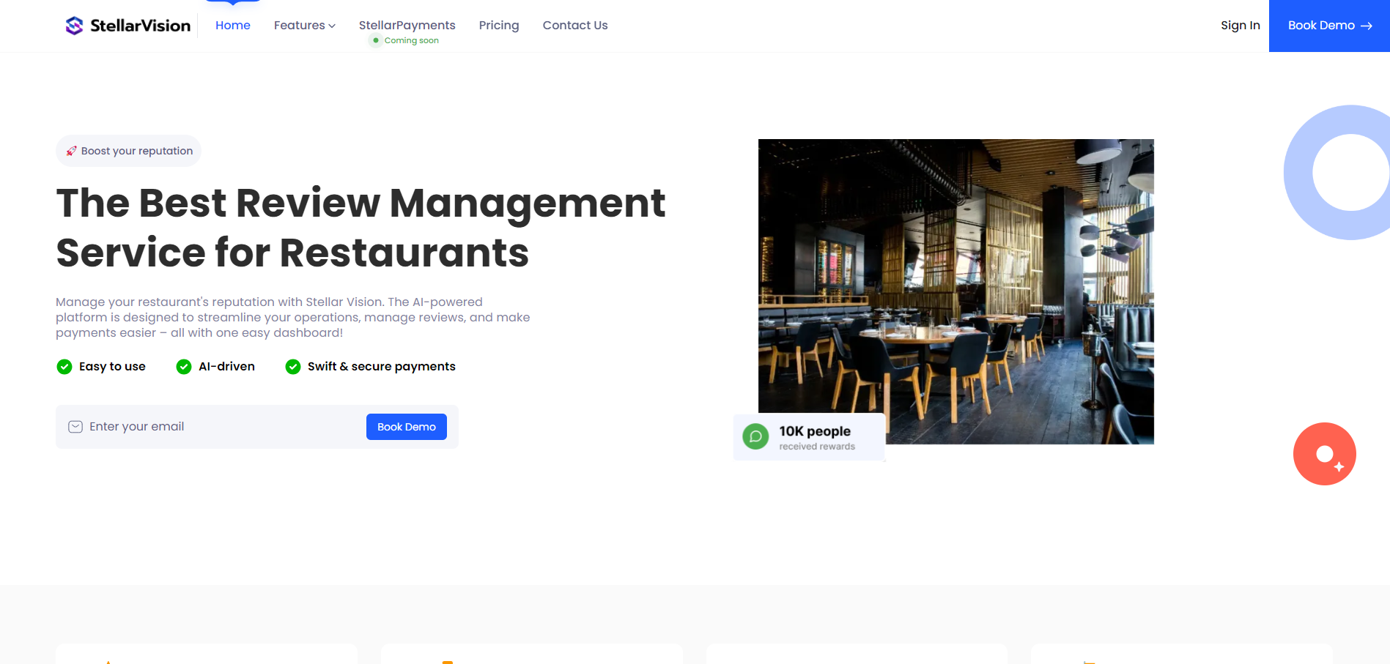Click the Easy to use checkmark
This screenshot has width=1390, height=664.
[x=64, y=367]
